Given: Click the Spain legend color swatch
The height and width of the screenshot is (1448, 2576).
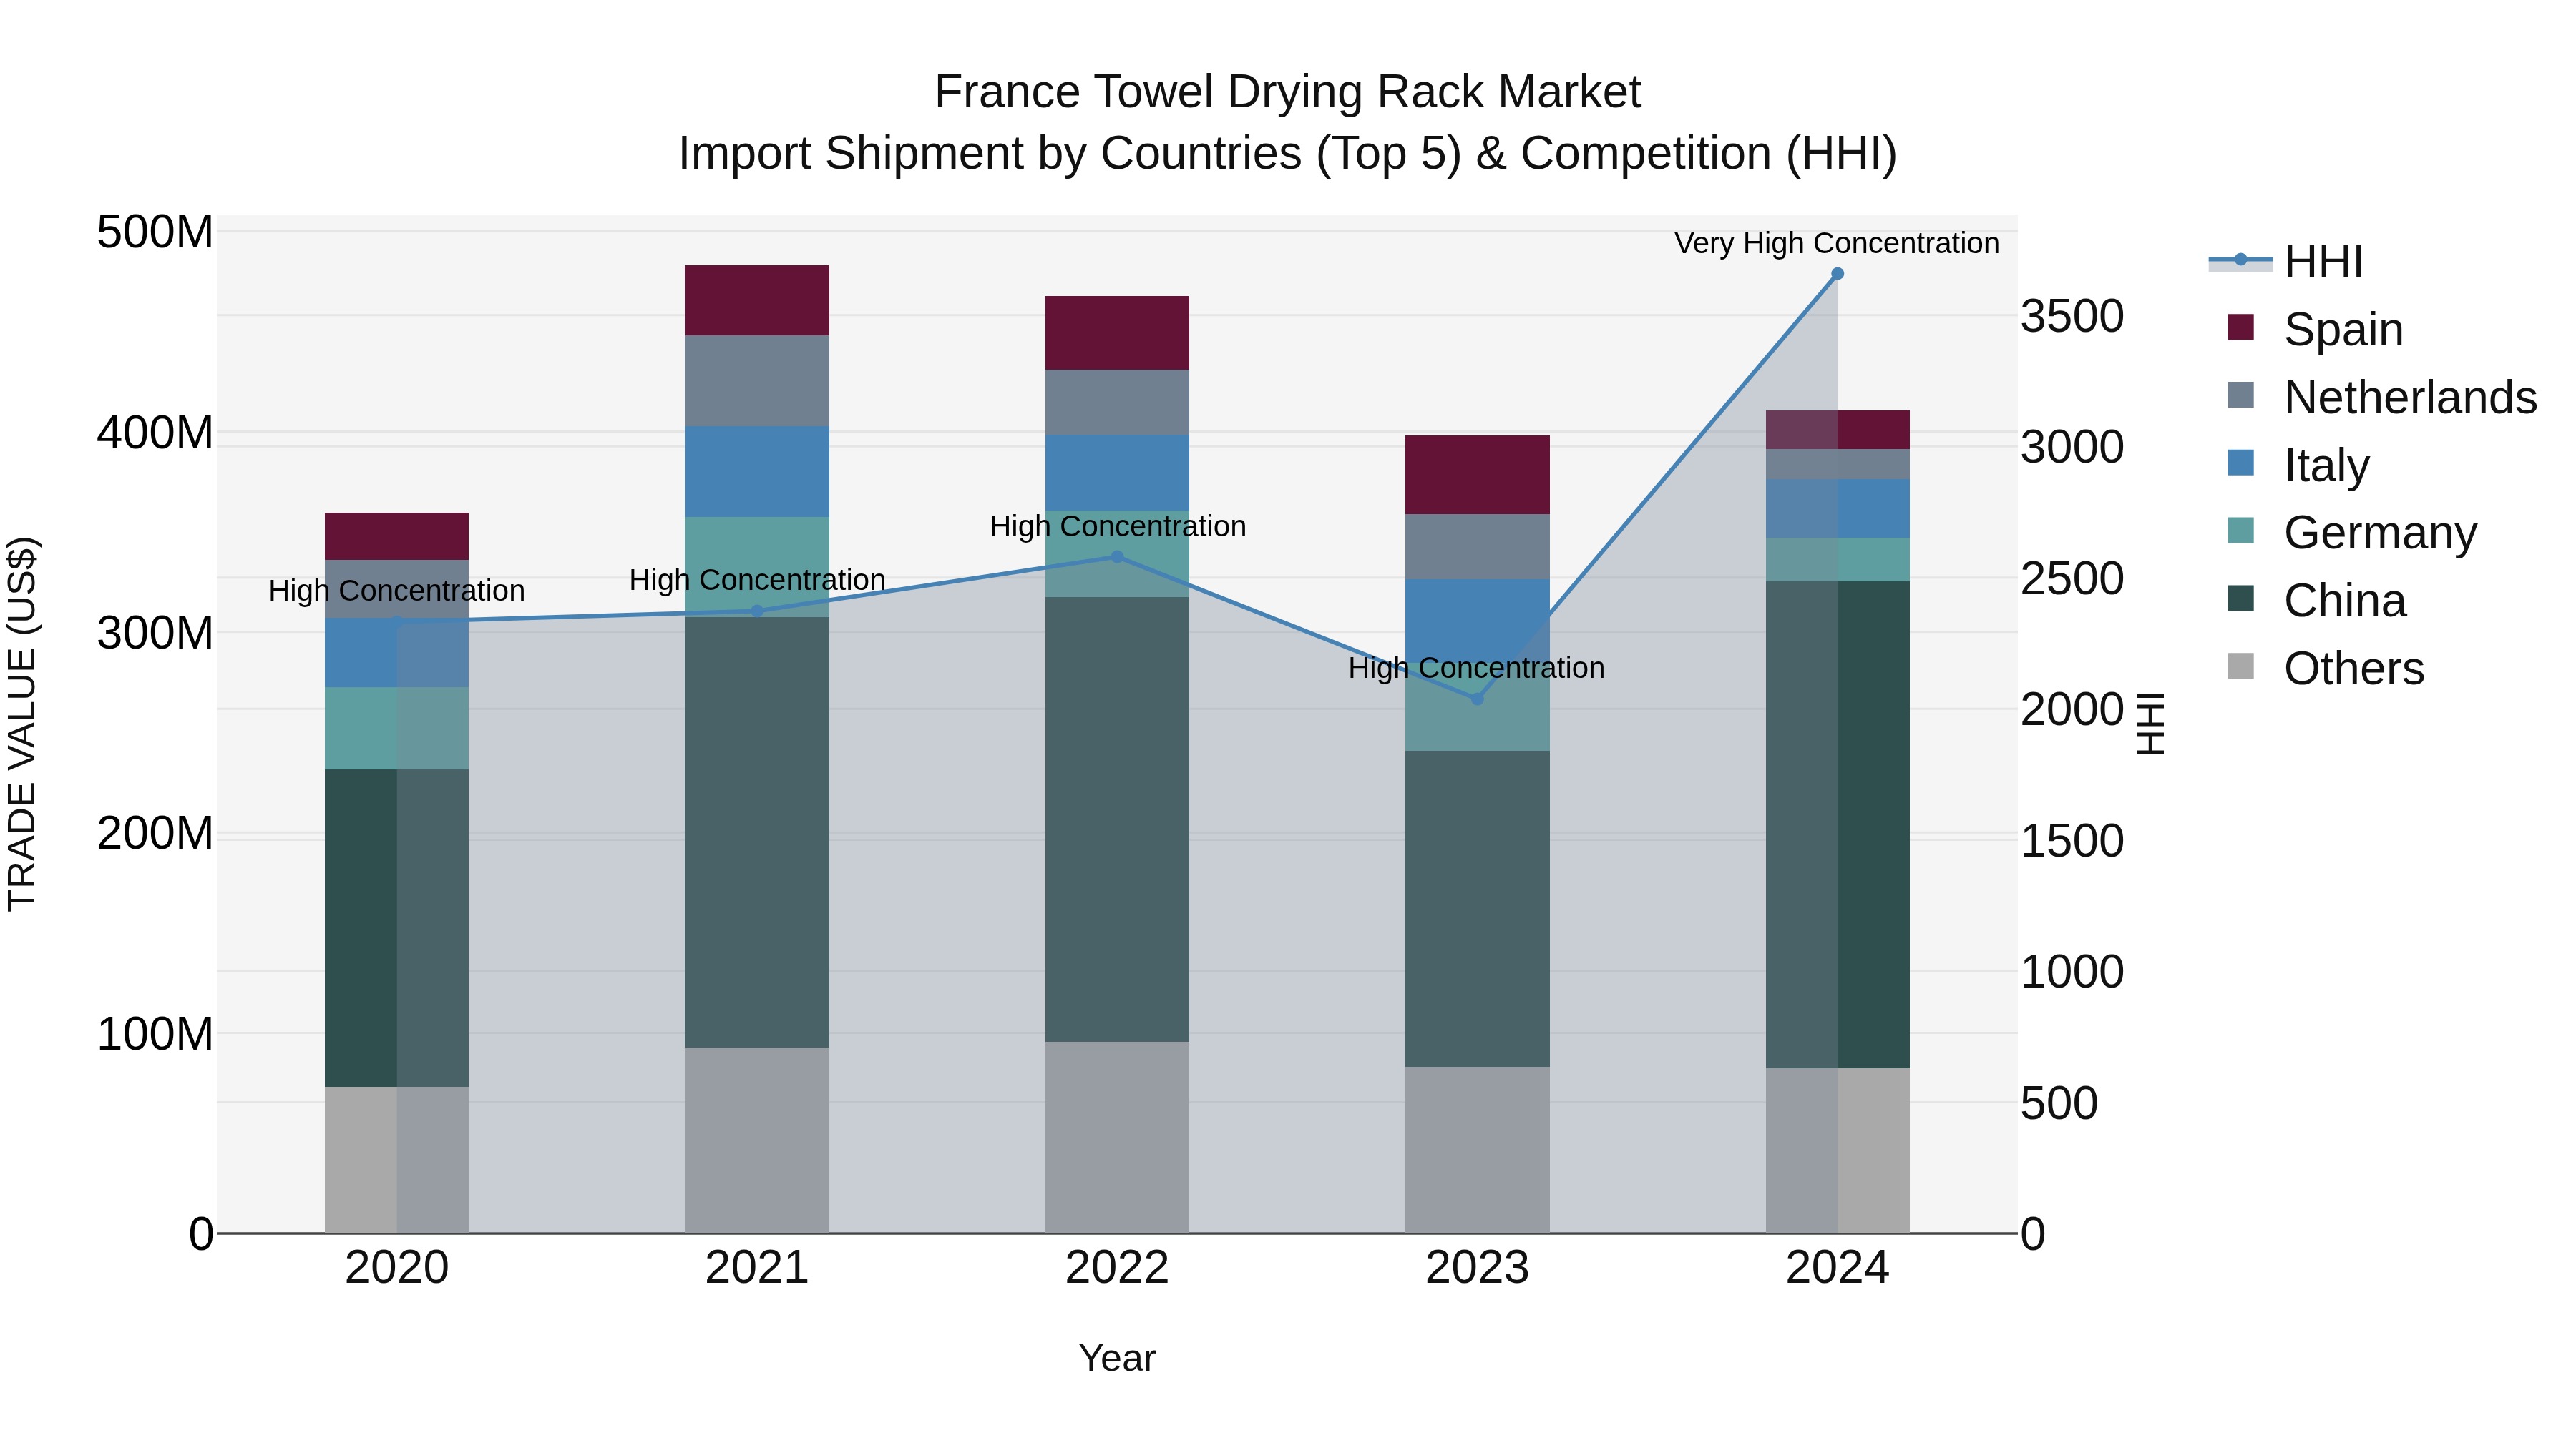Looking at the screenshot, I should pyautogui.click(x=2241, y=327).
